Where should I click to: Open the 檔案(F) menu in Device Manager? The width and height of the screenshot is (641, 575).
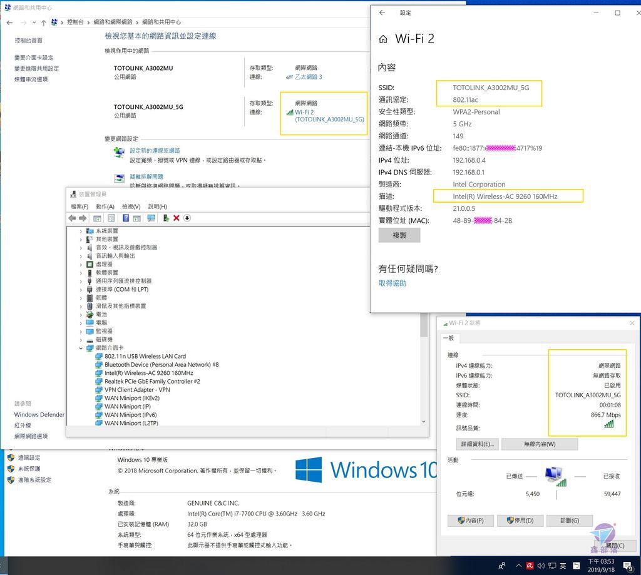coord(79,207)
